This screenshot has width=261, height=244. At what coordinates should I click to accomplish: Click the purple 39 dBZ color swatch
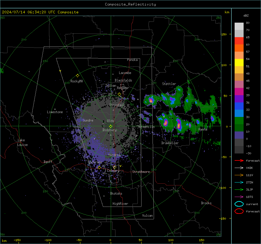click(x=239, y=99)
